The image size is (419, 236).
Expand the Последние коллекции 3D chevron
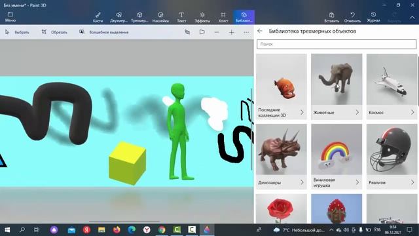(302, 112)
